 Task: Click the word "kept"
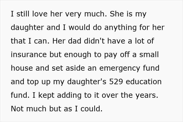[46, 96]
